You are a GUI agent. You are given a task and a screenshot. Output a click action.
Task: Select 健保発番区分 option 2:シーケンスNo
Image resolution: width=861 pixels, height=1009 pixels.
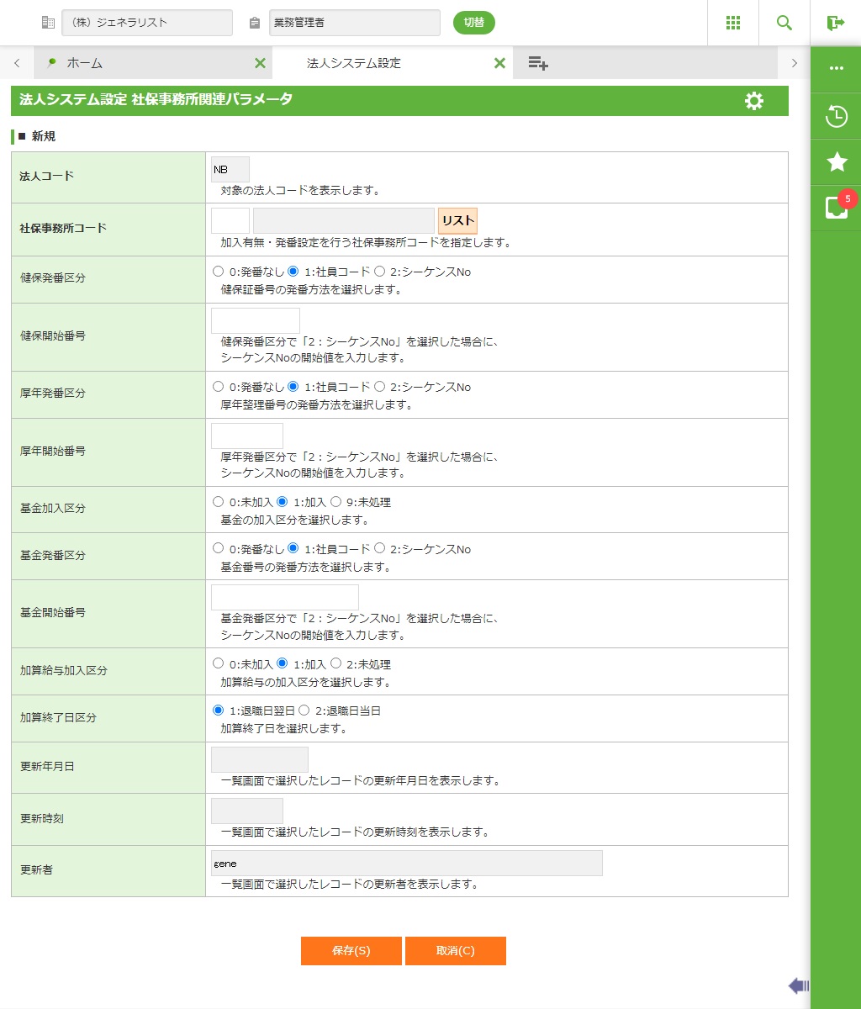(380, 272)
